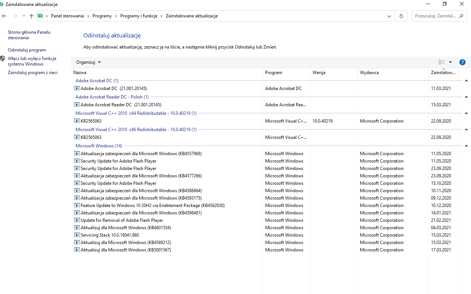471x294 pixels.
Task: Select icon for Aktualizuj KB4601554
Action: 77,228
